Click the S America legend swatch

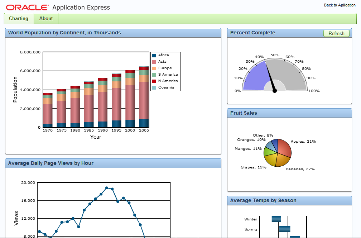(x=154, y=75)
